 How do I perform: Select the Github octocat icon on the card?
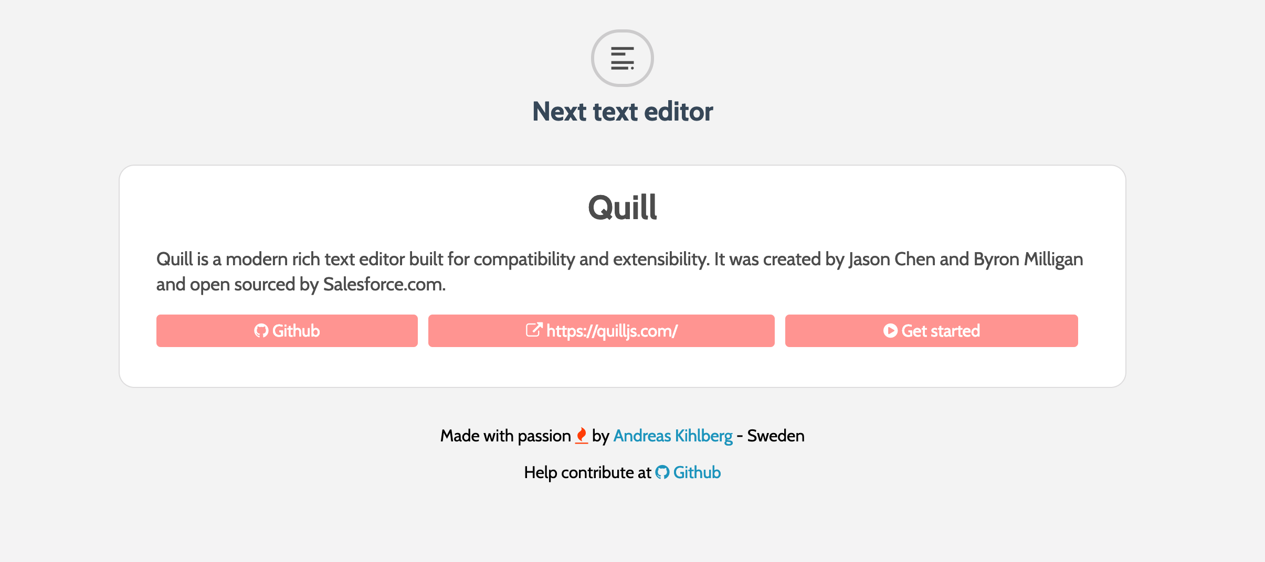click(261, 330)
